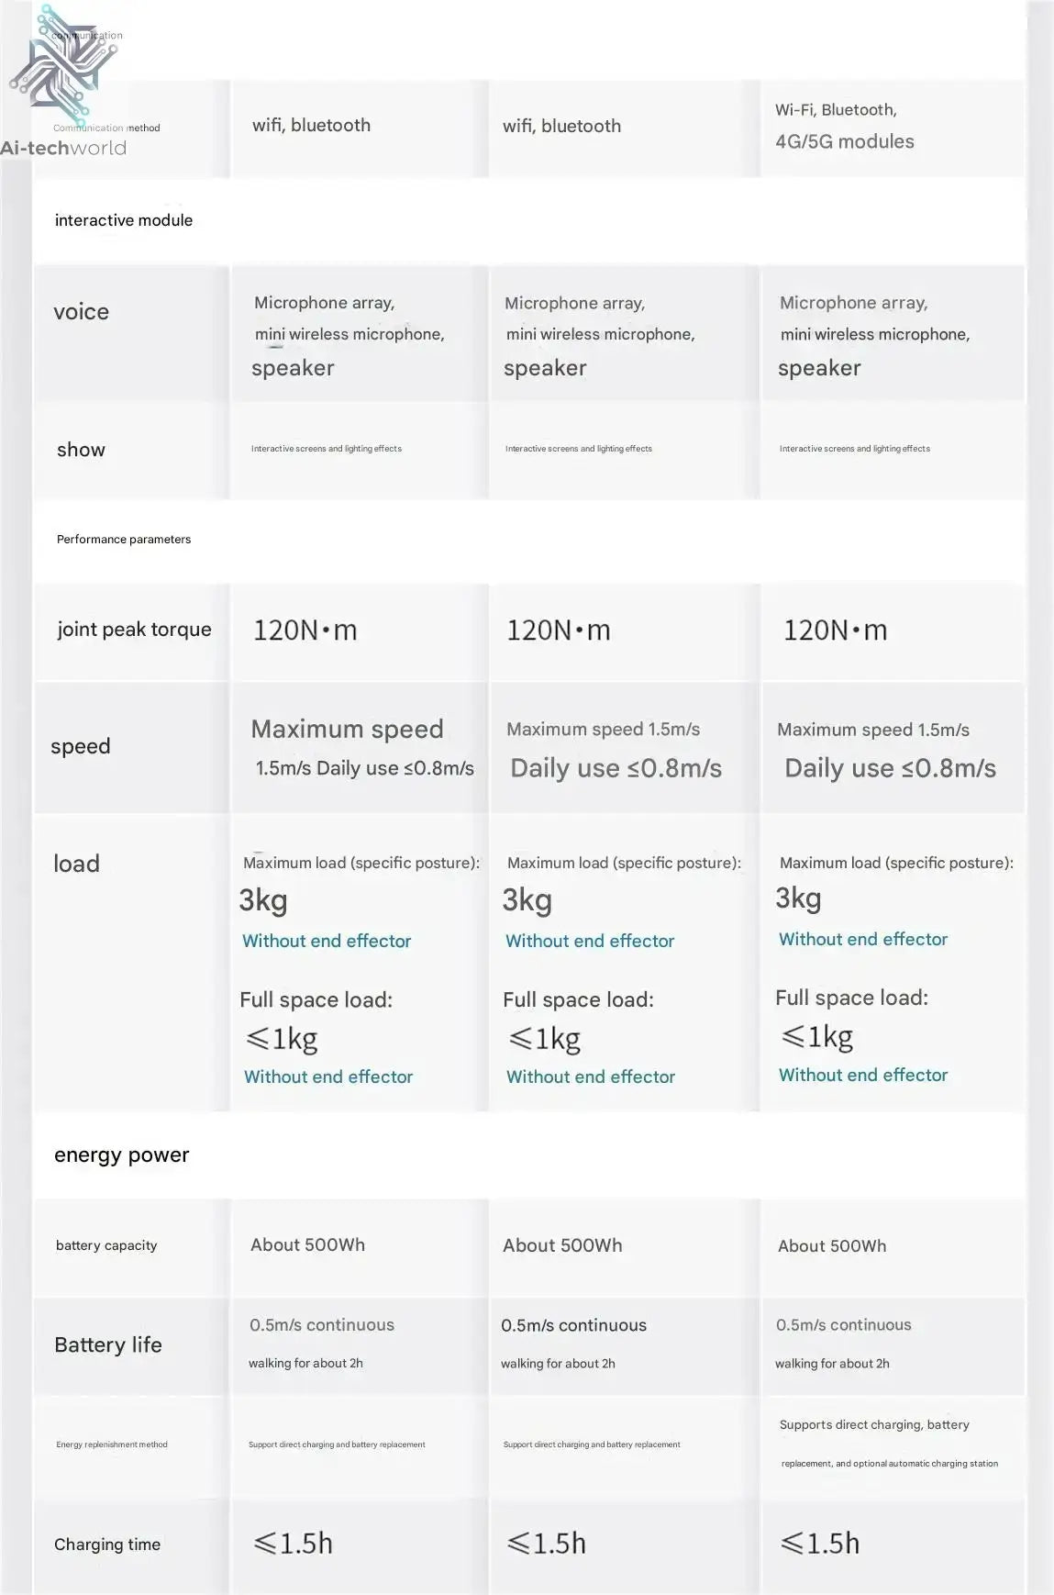Click the first column 120N·m torque value
The height and width of the screenshot is (1595, 1054).
click(x=305, y=630)
